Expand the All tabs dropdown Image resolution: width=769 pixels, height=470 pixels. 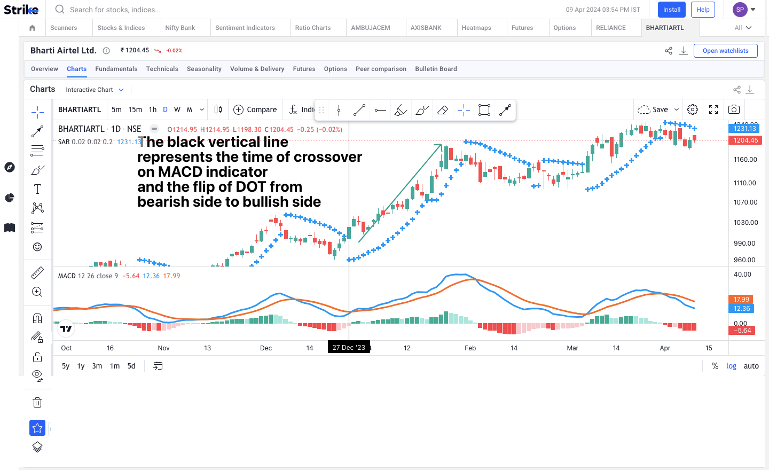[743, 28]
